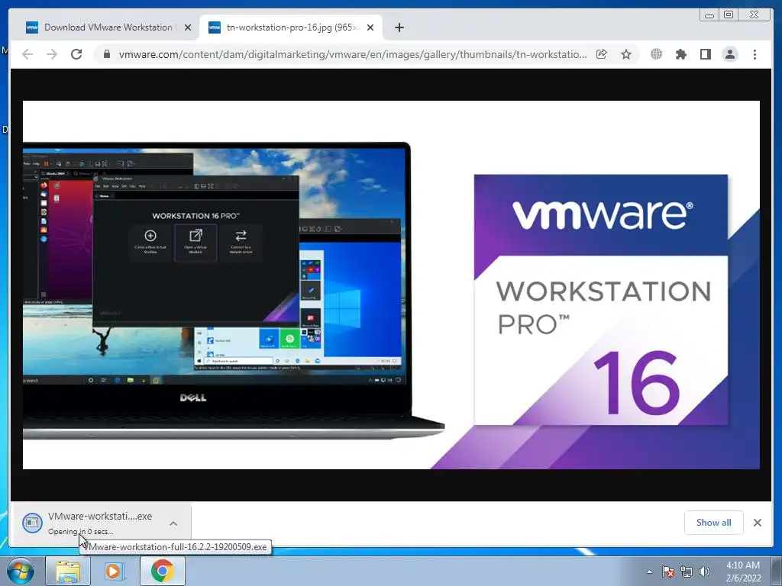Go forward to next page
782x586 pixels.
tap(52, 54)
